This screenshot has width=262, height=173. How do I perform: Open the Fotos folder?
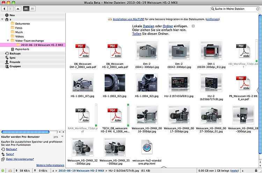coord(16,28)
